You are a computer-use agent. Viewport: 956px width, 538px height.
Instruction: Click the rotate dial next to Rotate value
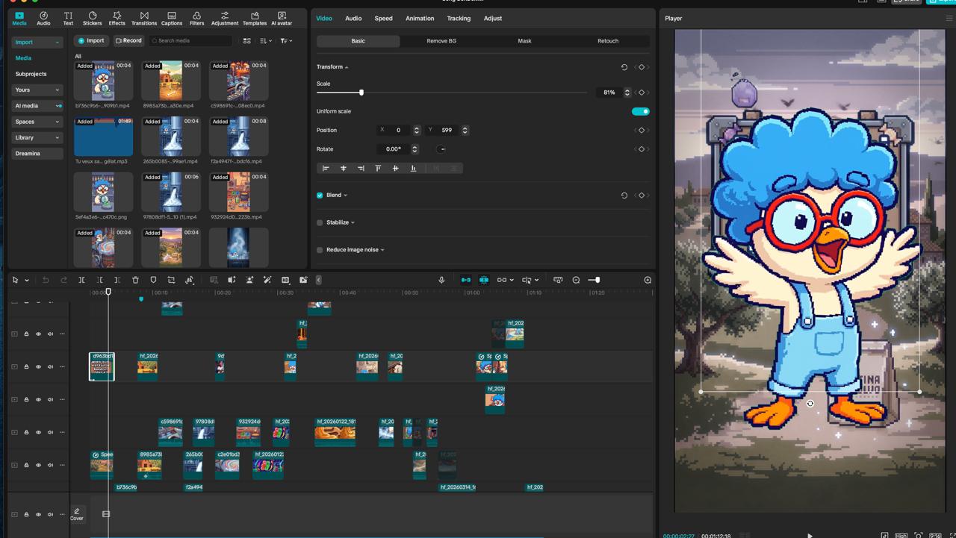point(441,149)
